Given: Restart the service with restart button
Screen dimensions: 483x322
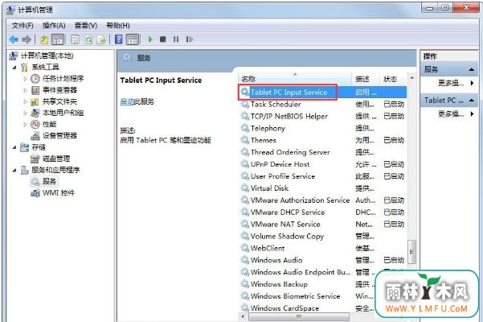Looking at the screenshot, I should [189, 39].
